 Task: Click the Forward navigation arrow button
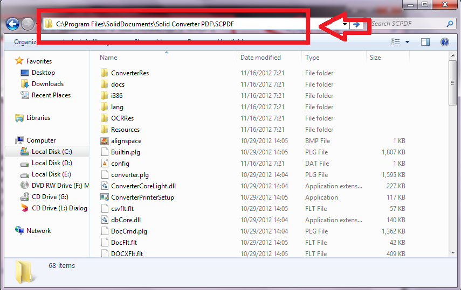28,24
